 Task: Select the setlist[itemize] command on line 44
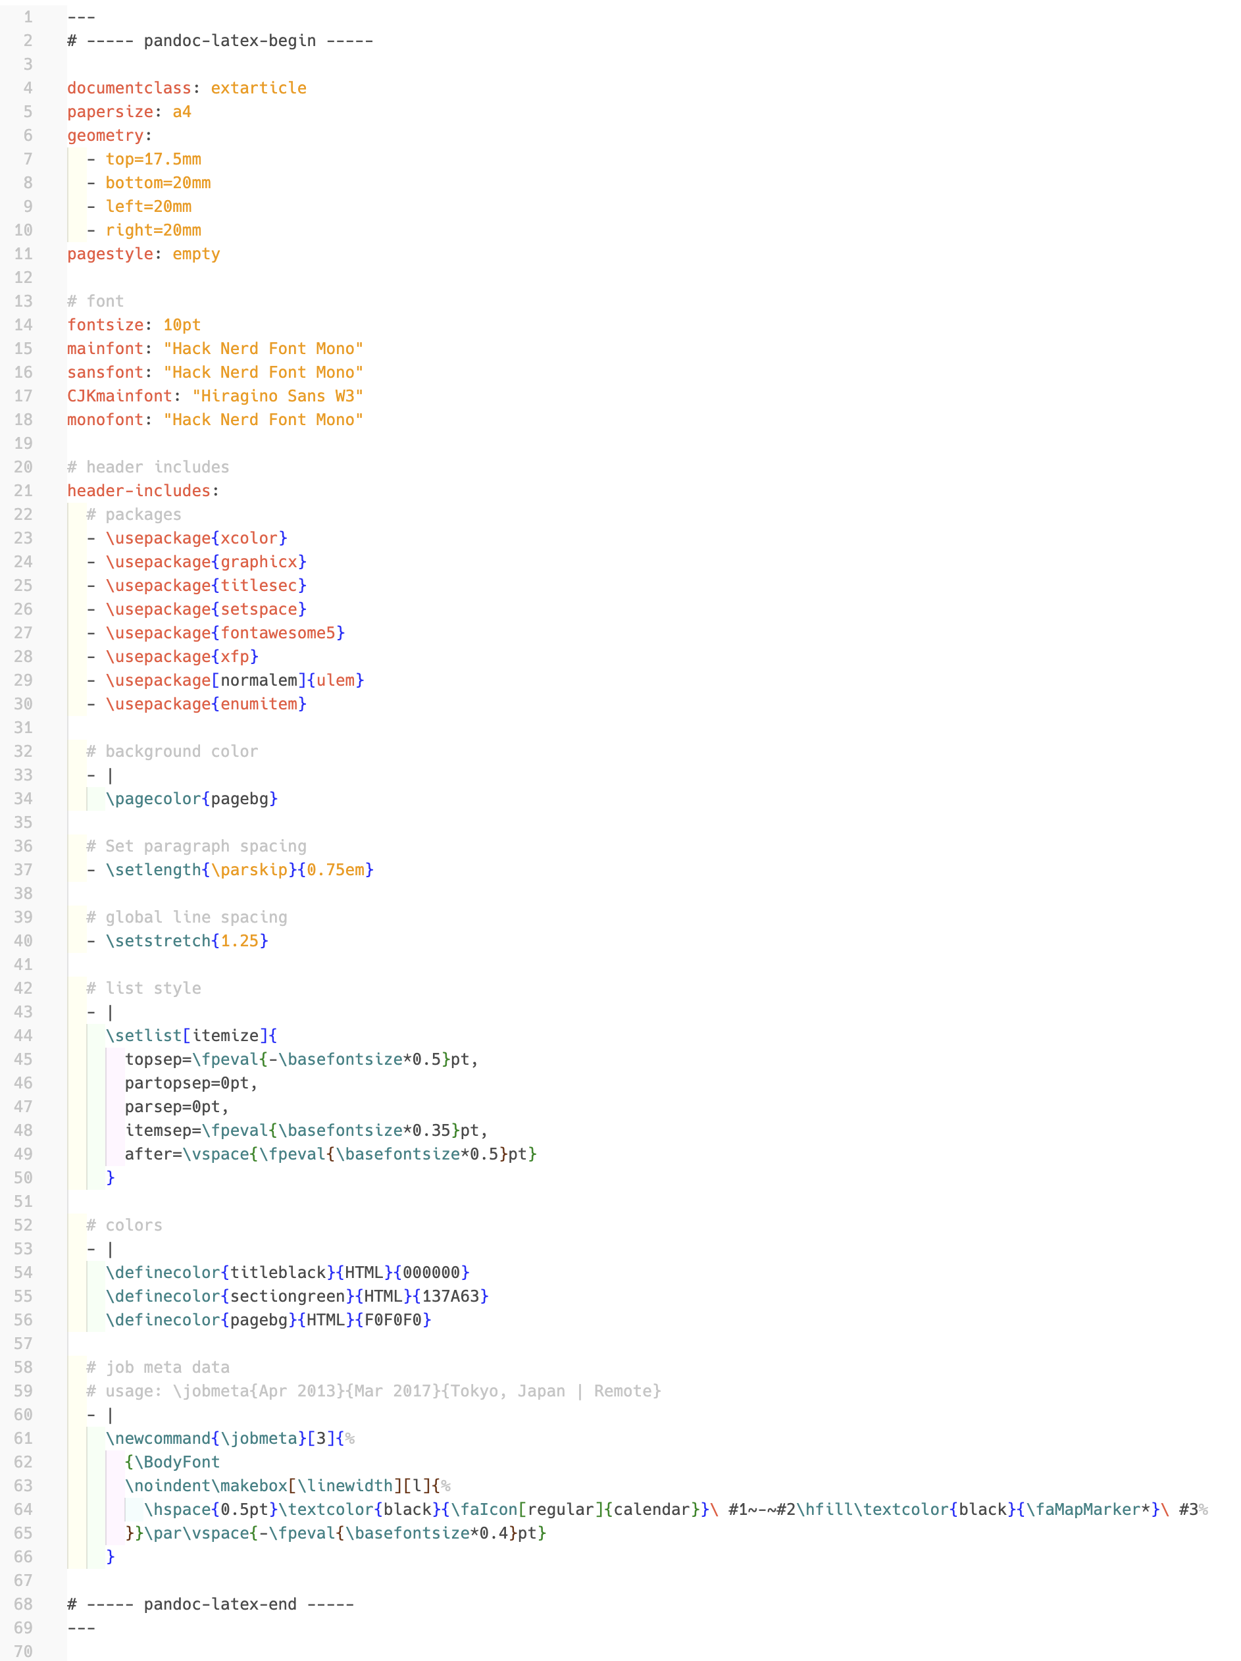tap(191, 1036)
